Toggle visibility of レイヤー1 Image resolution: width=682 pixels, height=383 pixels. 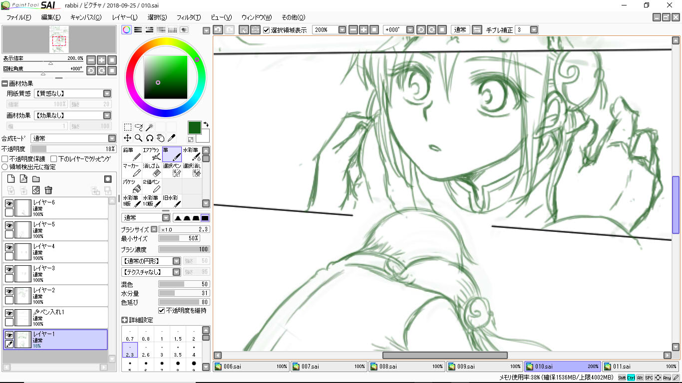tap(9, 335)
